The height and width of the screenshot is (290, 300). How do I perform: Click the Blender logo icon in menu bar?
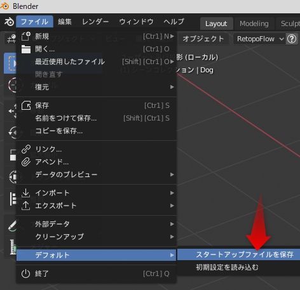click(x=9, y=22)
